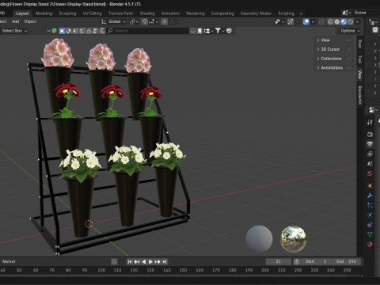Toggle proportional editing

coord(164,21)
